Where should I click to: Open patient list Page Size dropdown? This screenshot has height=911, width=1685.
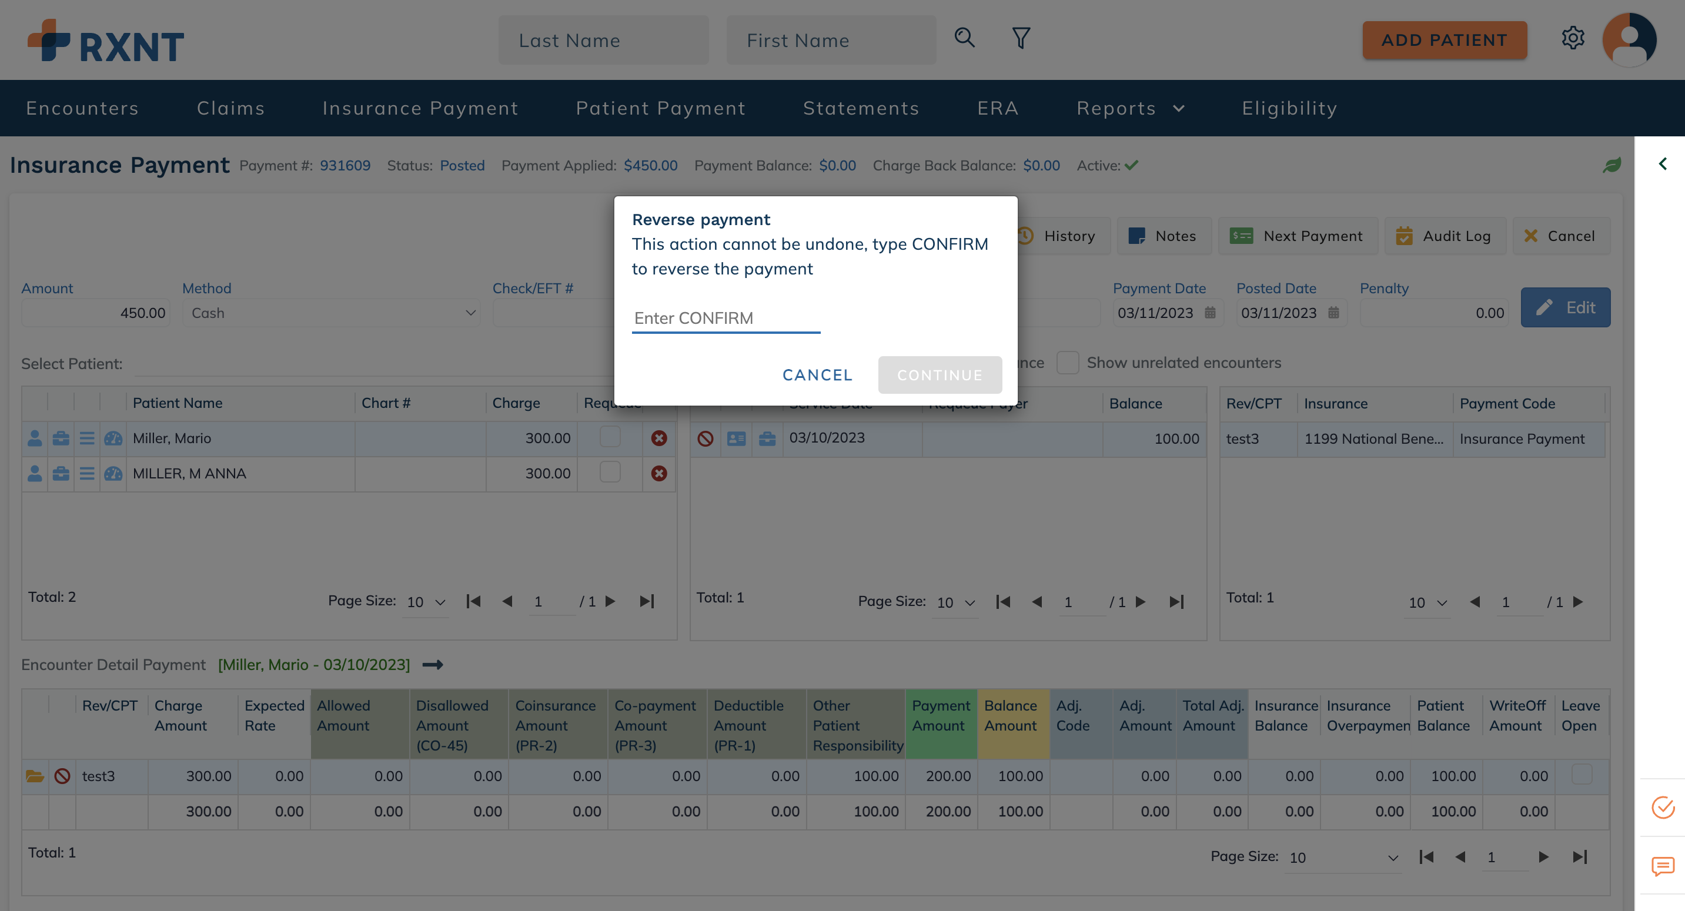pos(425,602)
